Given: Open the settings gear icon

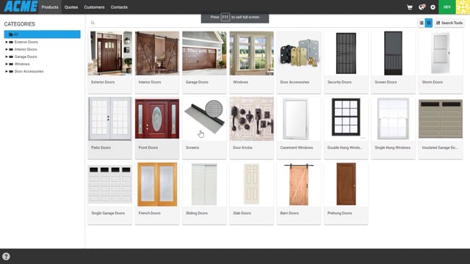Looking at the screenshot, I should pos(433,7).
